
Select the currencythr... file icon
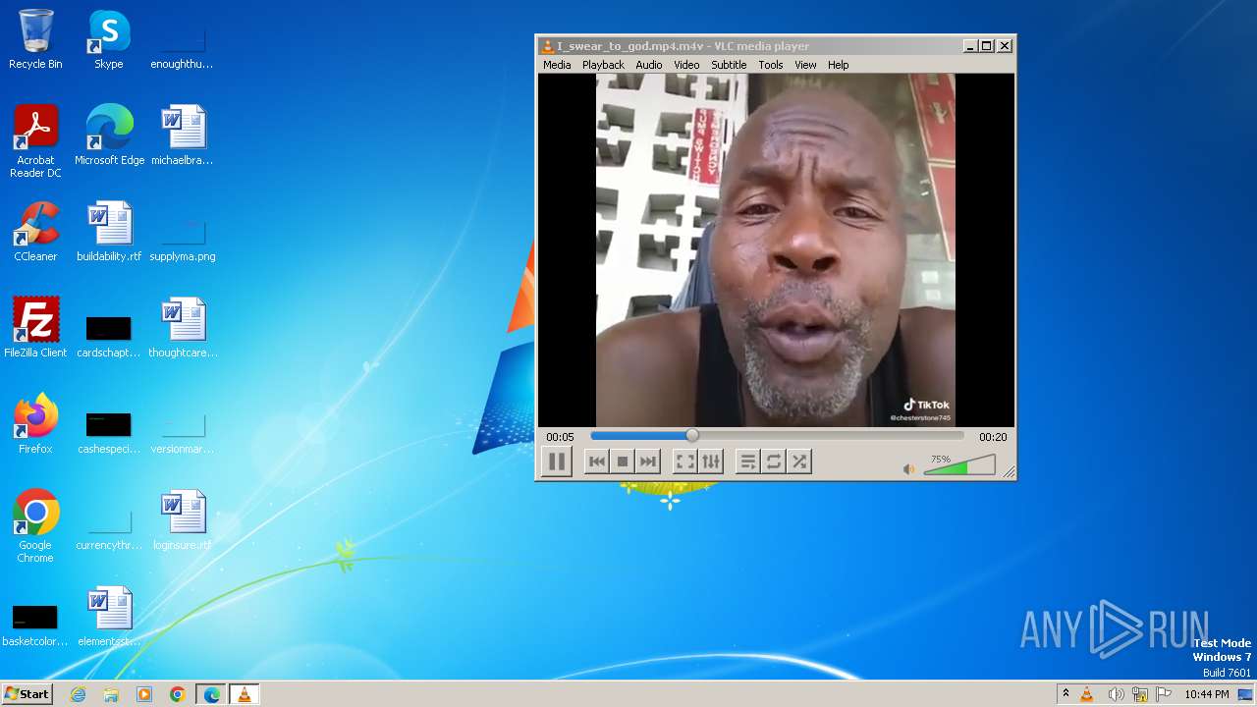coord(109,529)
